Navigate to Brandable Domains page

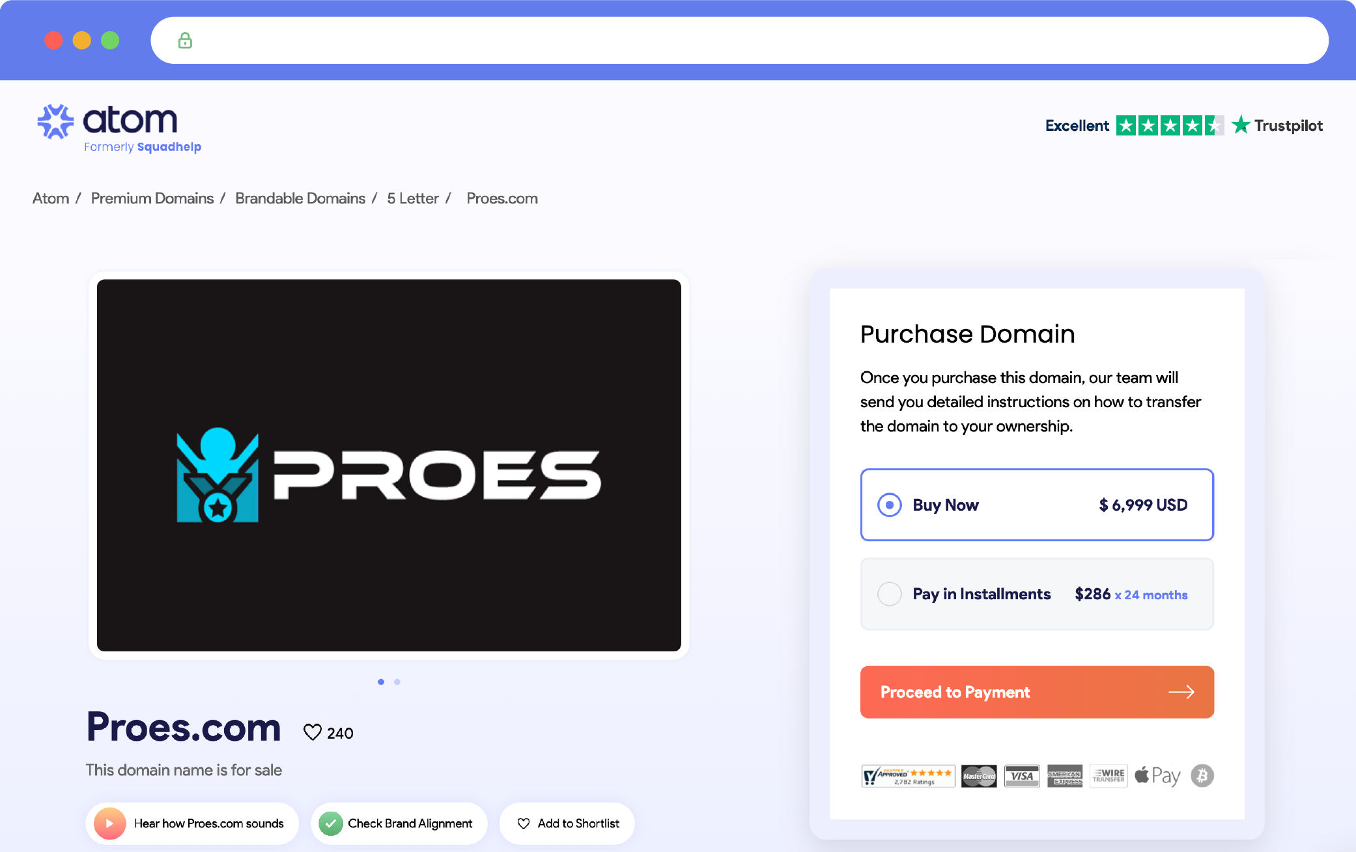click(x=300, y=198)
